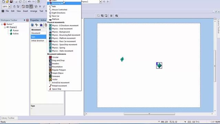Choose Physics - Bouncing Ball movement
Viewport: 220px width, 124px height.
64,35
